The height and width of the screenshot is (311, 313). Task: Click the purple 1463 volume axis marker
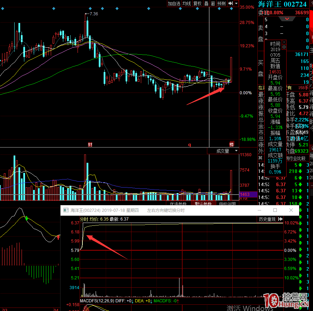(248, 194)
